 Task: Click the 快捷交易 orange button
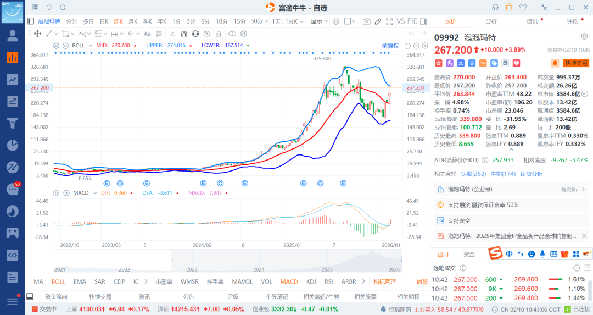[576, 63]
